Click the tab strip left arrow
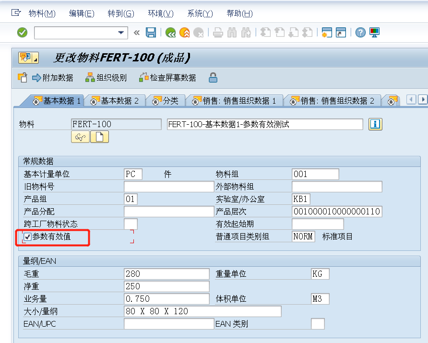This screenshot has height=343, width=428. [411, 100]
